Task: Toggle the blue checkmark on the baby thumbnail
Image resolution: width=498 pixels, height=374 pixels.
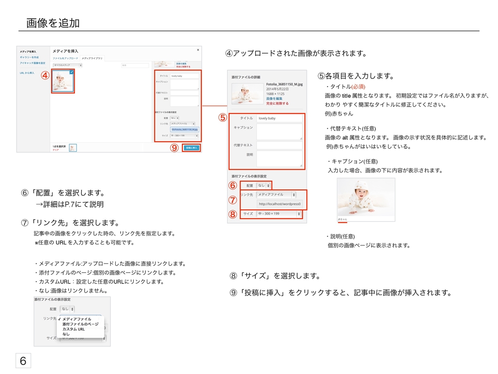Action: click(x=71, y=72)
